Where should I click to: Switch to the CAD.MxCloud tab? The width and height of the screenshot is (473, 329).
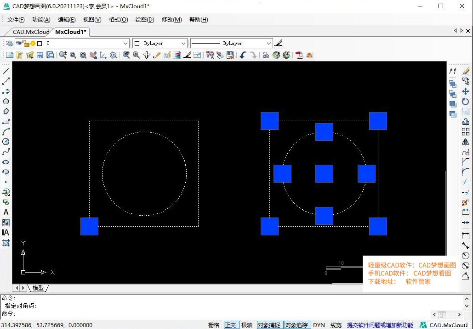coord(31,32)
